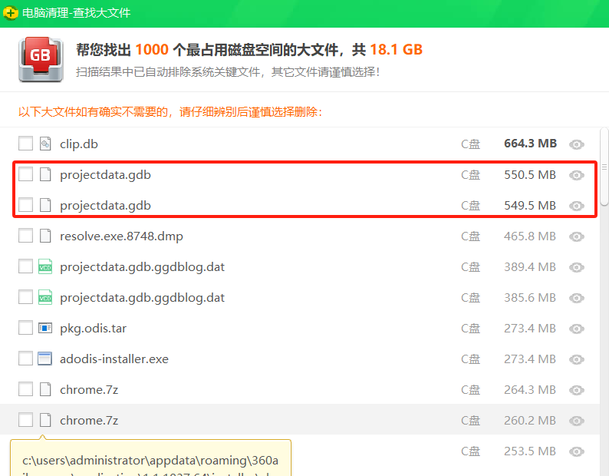Select the resolve.exe.8748.dmp file name
This screenshot has height=476, width=609.
121,236
